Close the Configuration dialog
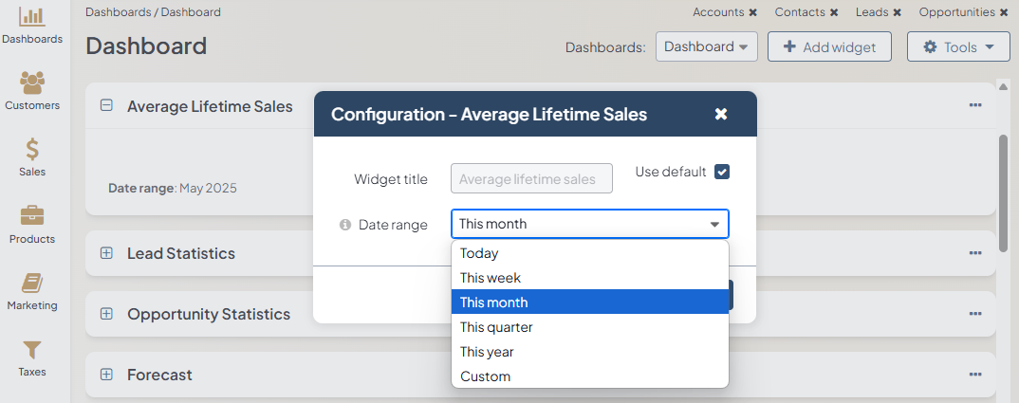Image resolution: width=1019 pixels, height=403 pixels. tap(721, 114)
